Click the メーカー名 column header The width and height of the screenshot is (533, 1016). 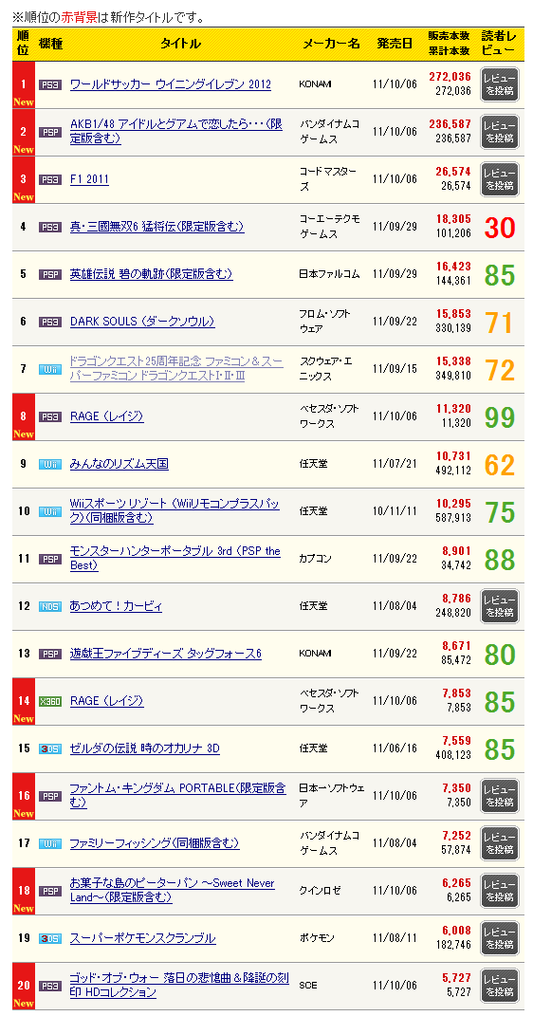(331, 44)
